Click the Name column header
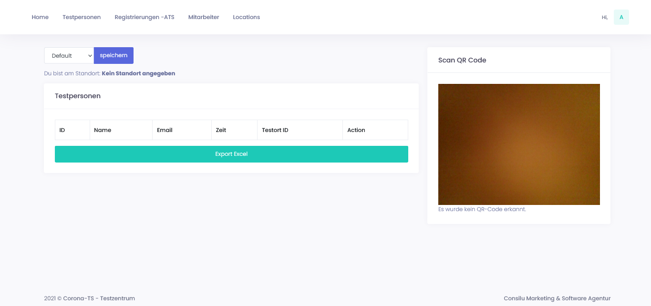The height and width of the screenshot is (306, 651). click(103, 130)
